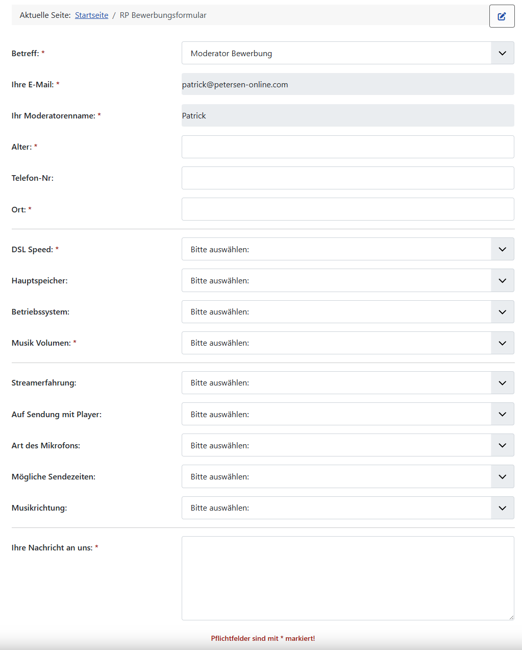Open the Streamerfahrung dropdown

[337, 382]
